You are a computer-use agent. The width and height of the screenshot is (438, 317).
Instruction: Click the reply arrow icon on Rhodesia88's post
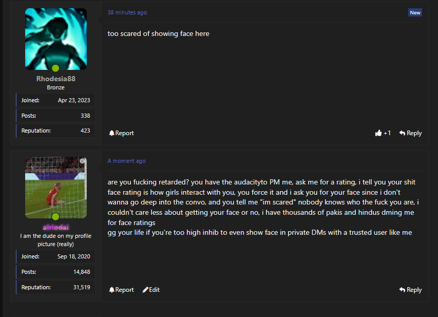tap(402, 133)
